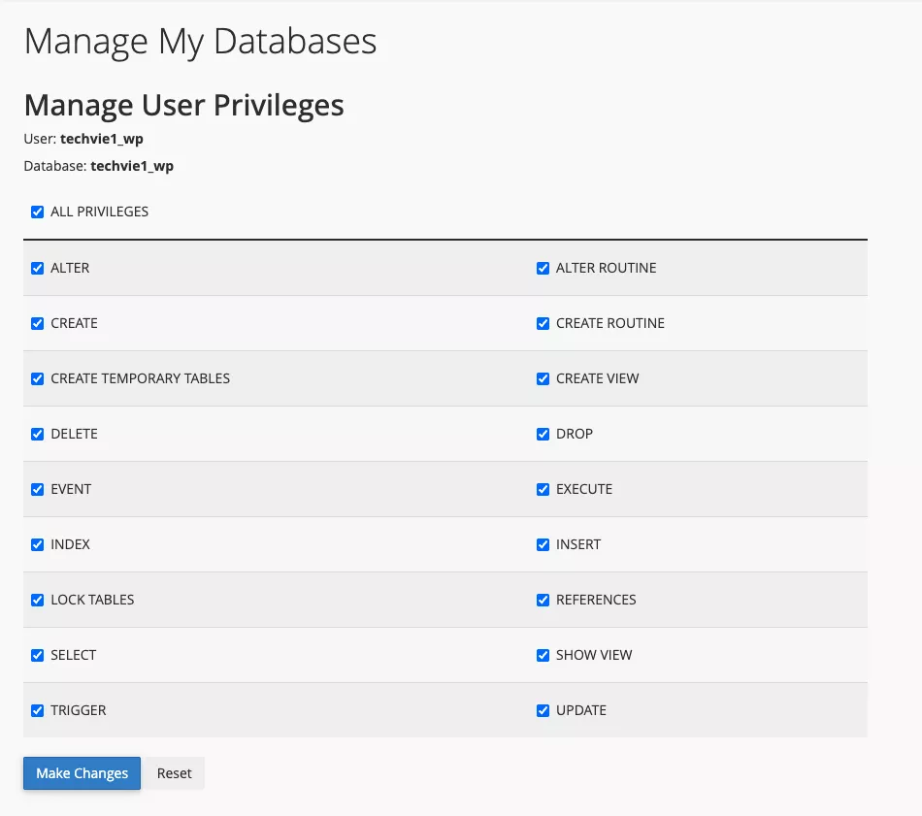Uncheck the EVENT privilege checkbox
922x816 pixels.
tap(38, 489)
